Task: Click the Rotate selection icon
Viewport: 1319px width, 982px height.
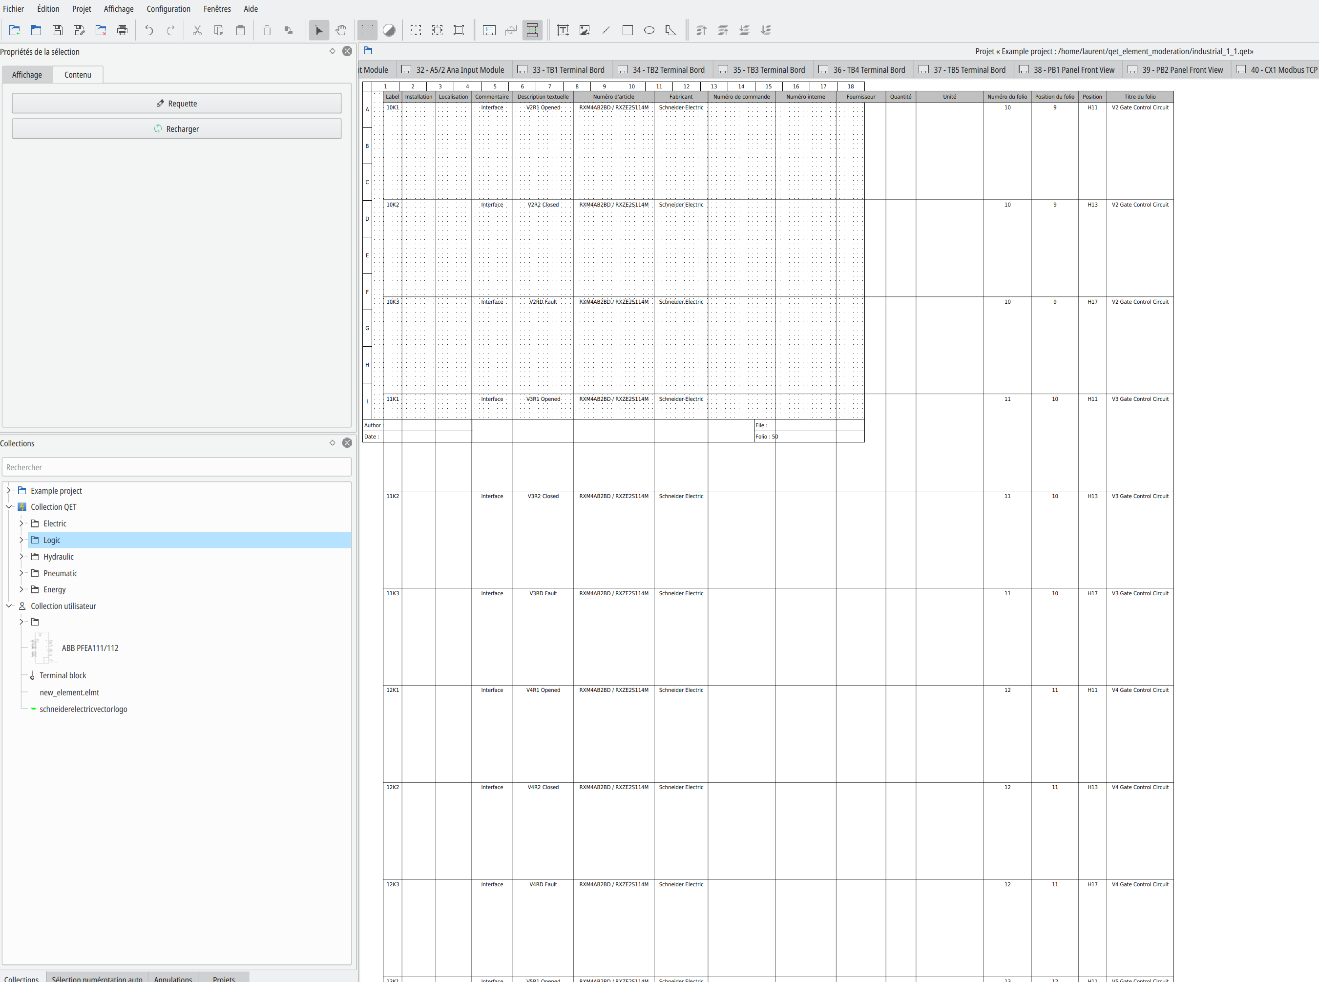Action: point(288,30)
